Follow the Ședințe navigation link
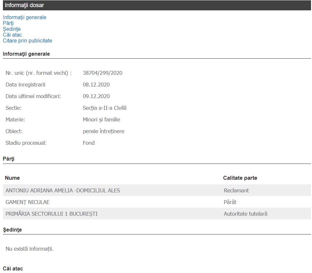Screen dimensions: 312x273 tap(12, 29)
